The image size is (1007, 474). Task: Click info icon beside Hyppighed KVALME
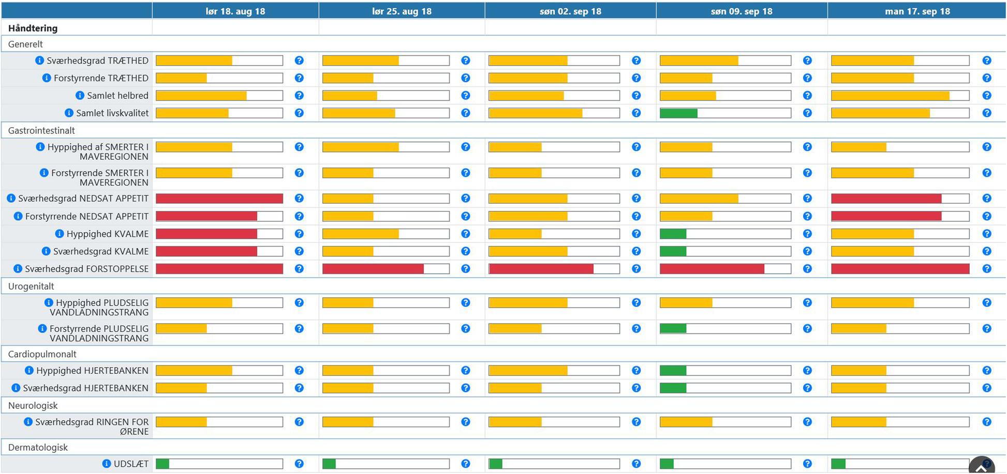point(60,234)
